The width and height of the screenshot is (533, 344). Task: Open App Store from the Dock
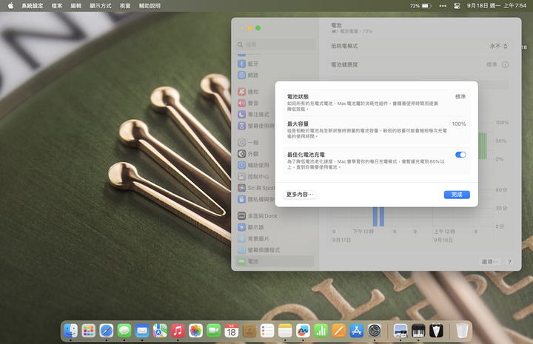click(357, 331)
